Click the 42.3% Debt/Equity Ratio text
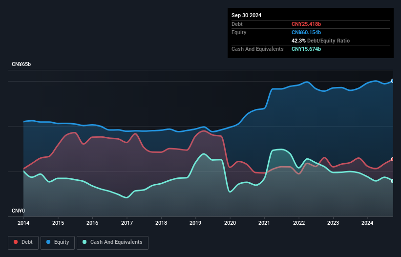This screenshot has height=257, width=401. click(320, 41)
